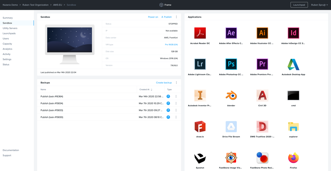The height and width of the screenshot is (171, 331).
Task: Click the Drive File Stream icon
Action: pos(231,127)
